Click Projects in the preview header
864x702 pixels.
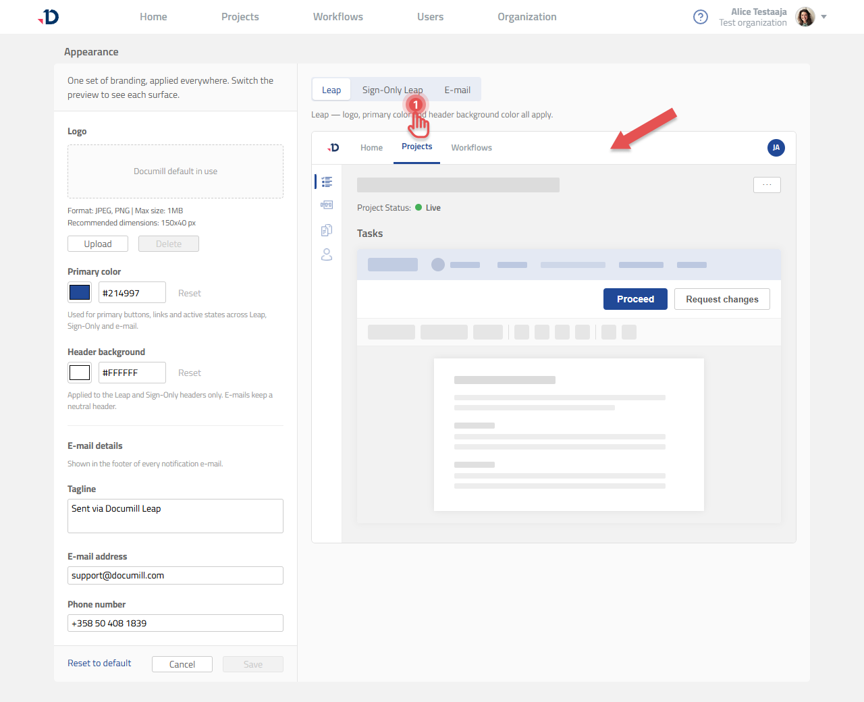pos(416,146)
